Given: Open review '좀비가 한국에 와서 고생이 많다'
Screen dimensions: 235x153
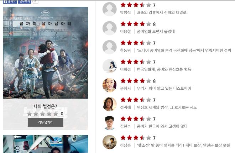Looking at the screenshot, I should point(162,126).
